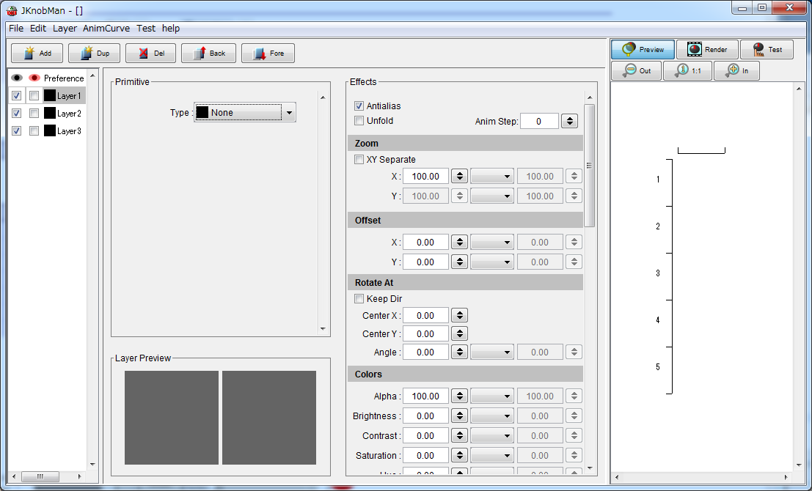Move layer backward with Back button

click(x=209, y=53)
